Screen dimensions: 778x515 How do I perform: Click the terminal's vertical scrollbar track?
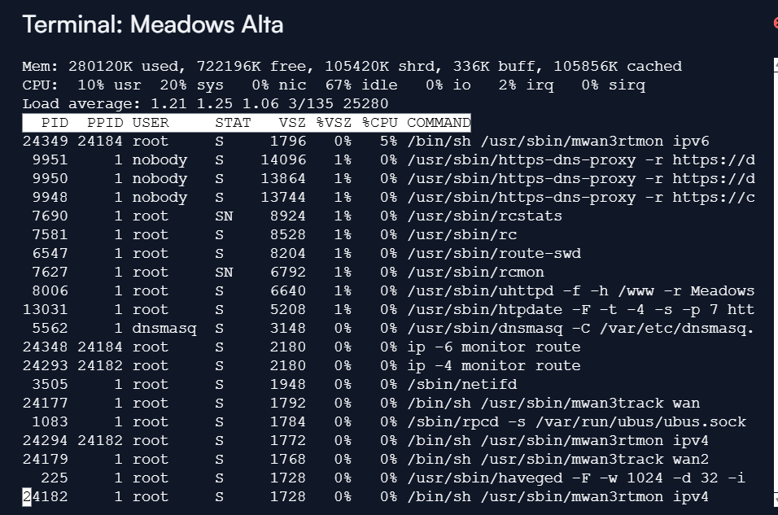point(776,282)
